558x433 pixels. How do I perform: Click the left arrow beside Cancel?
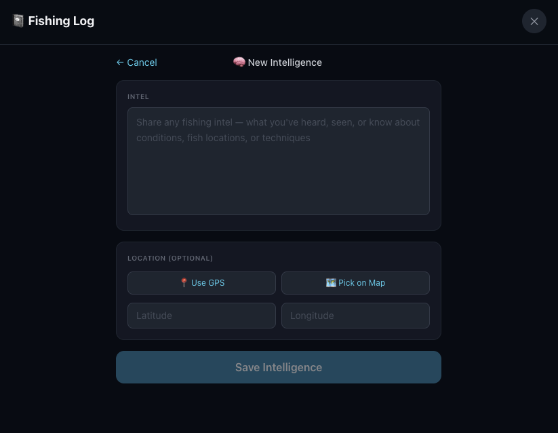click(120, 62)
